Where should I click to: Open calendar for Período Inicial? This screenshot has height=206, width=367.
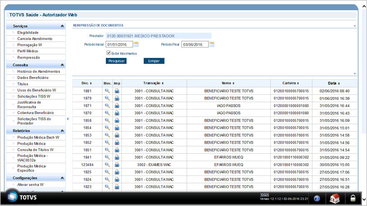coord(136,44)
